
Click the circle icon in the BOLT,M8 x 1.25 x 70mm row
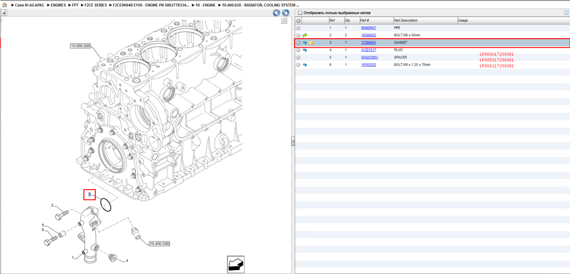coord(298,65)
